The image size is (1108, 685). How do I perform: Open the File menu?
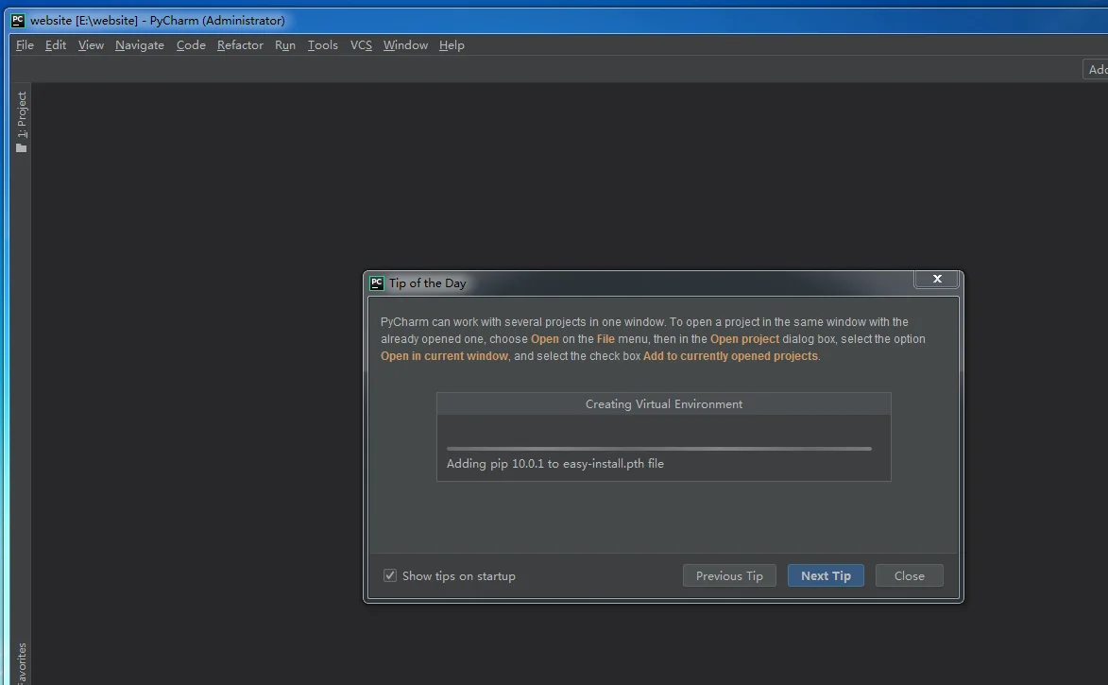click(25, 45)
